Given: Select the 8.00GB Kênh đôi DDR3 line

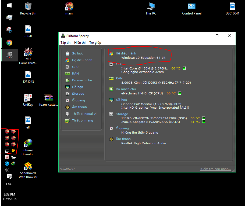Looking at the screenshot, I should pyautogui.click(x=156, y=83).
